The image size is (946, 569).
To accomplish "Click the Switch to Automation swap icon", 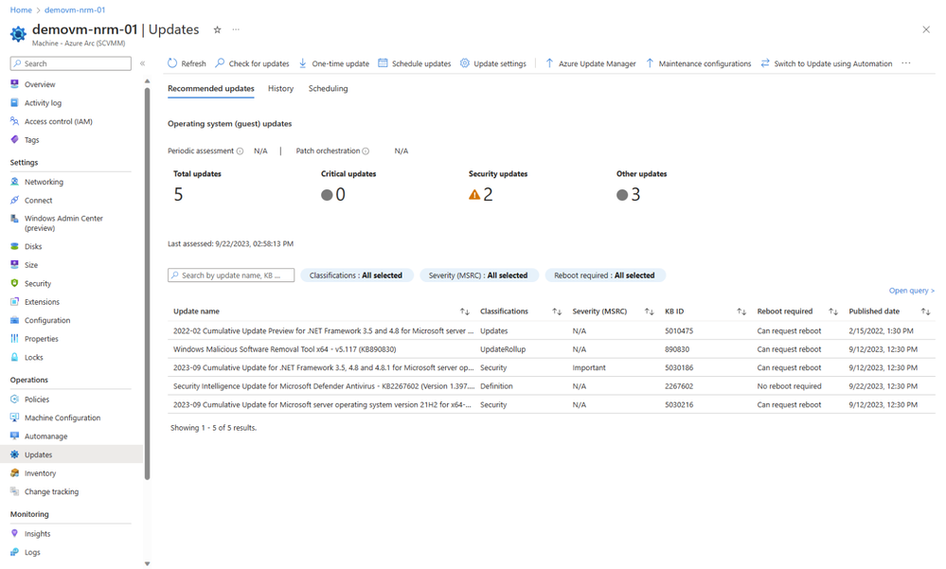I will [765, 63].
